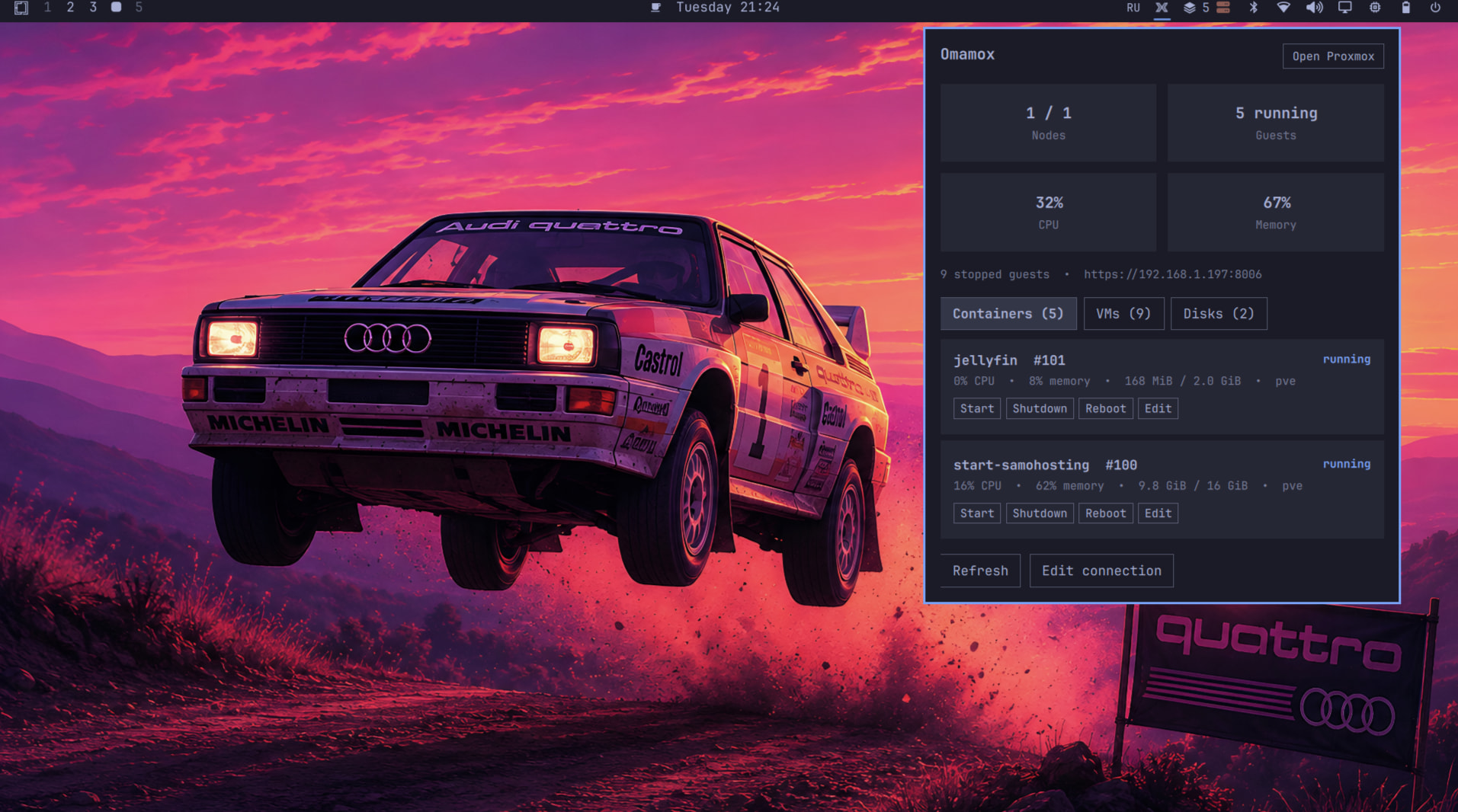
Task: Click the running status of jellyfin
Action: 1346,360
